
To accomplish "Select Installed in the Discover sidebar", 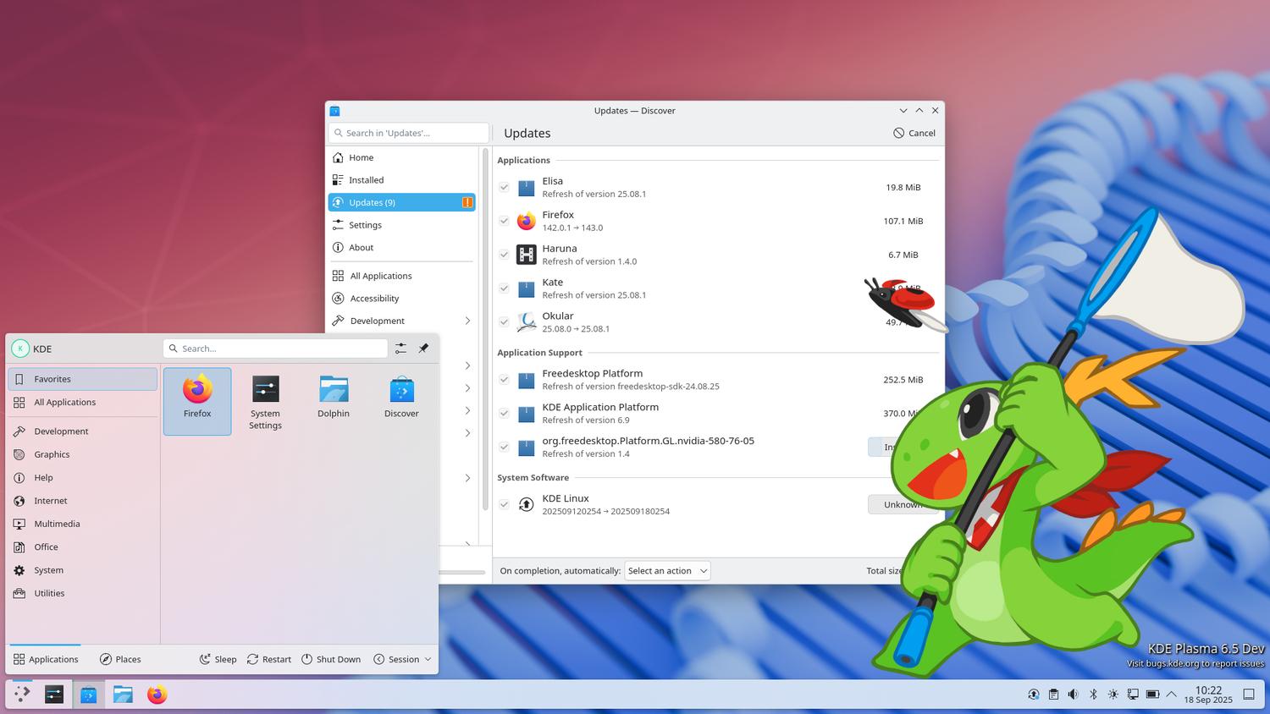I will [x=402, y=179].
